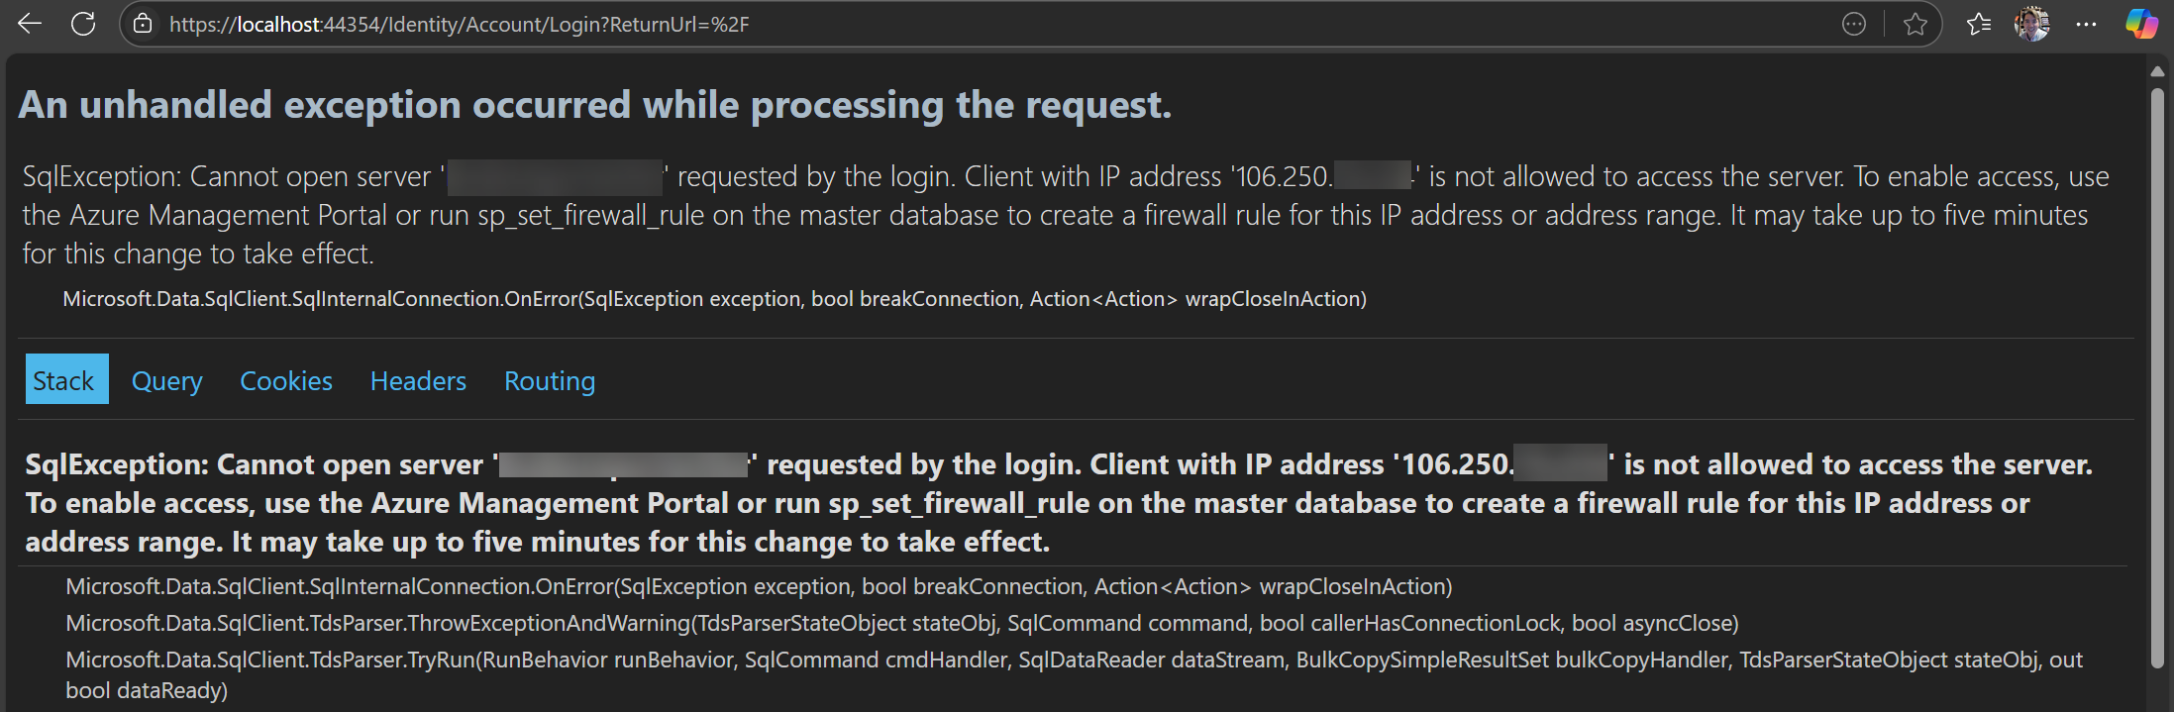This screenshot has height=712, width=2174.
Task: Click the unhandled exception heading
Action: (x=594, y=105)
